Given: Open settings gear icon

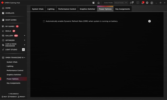Looking at the screenshot, I should coord(147,3).
